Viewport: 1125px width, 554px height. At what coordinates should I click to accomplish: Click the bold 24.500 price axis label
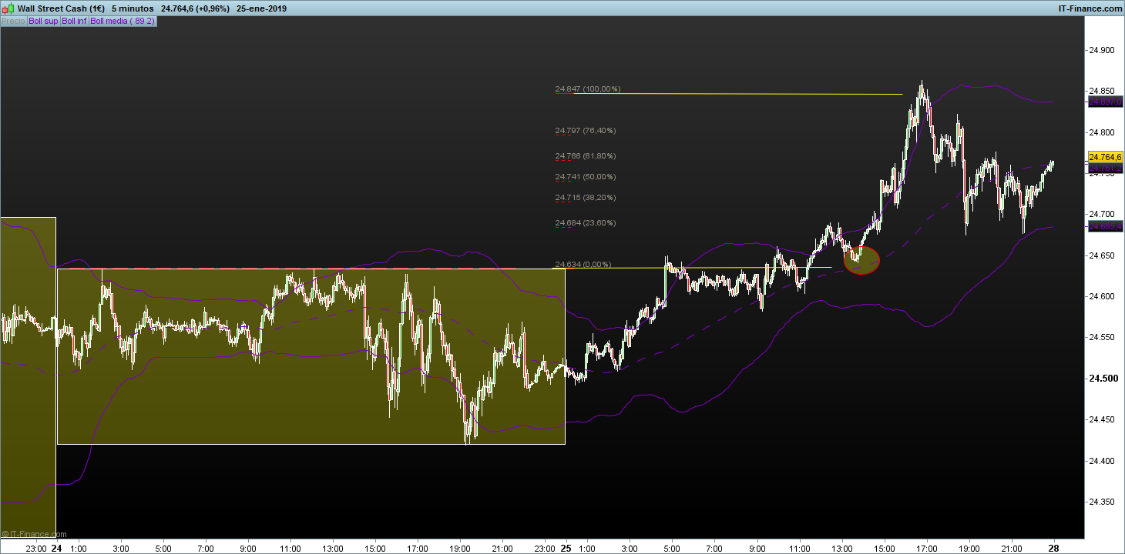tap(1102, 379)
